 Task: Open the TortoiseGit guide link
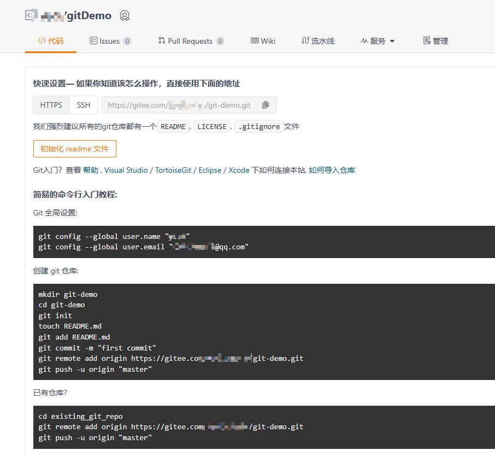[x=173, y=171]
